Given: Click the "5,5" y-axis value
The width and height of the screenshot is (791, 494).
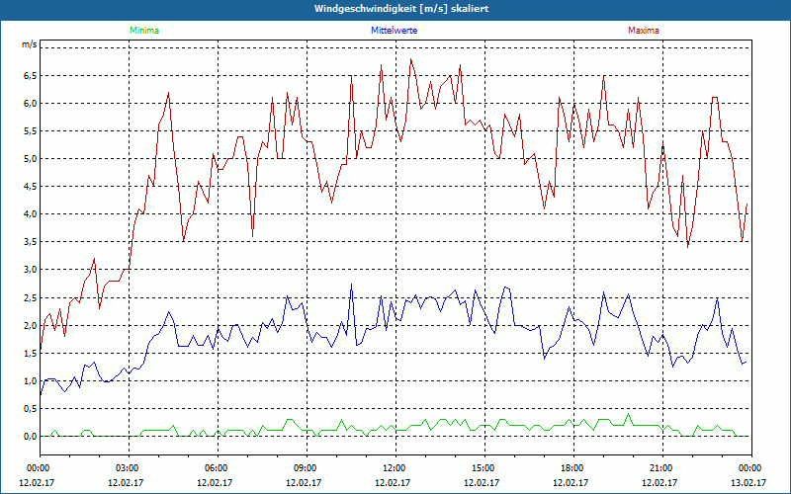Looking at the screenshot, I should pyautogui.click(x=31, y=131).
